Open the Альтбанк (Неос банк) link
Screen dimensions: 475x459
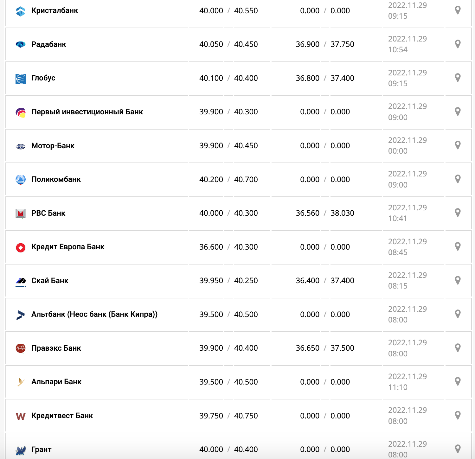(94, 314)
